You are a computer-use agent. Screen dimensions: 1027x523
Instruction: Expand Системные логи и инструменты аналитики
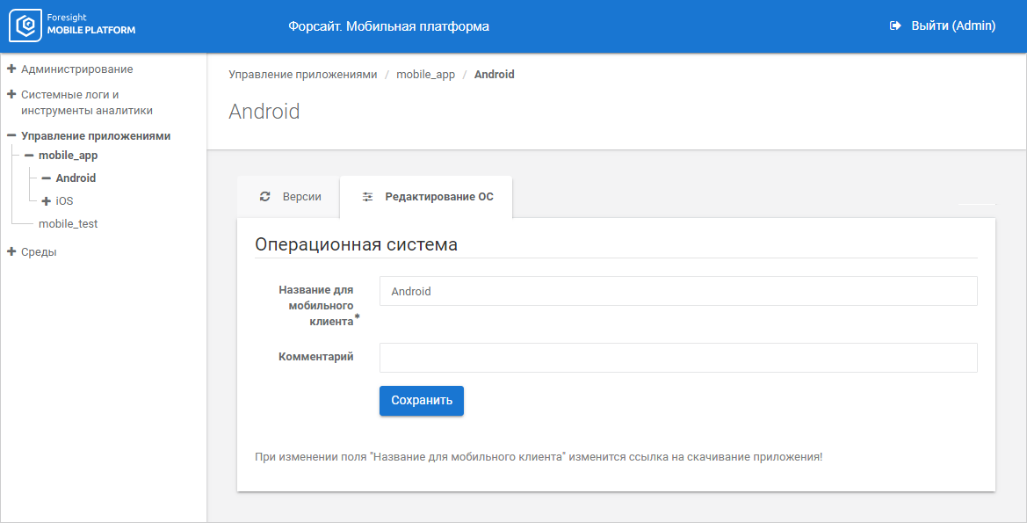point(11,94)
